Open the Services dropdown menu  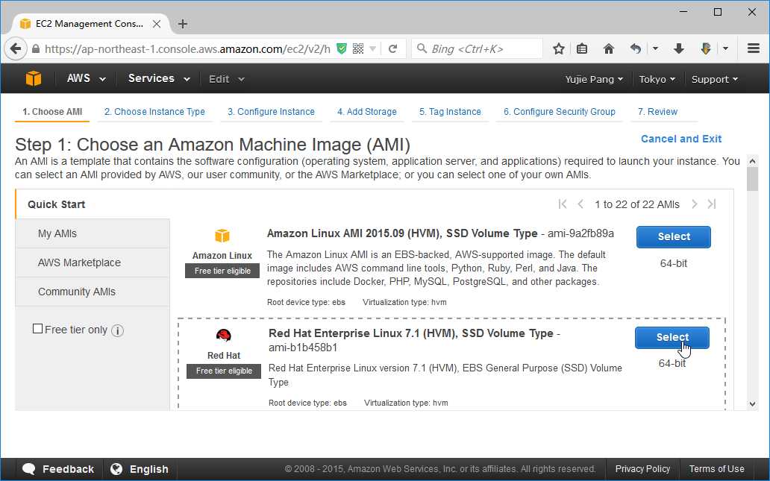pos(159,78)
